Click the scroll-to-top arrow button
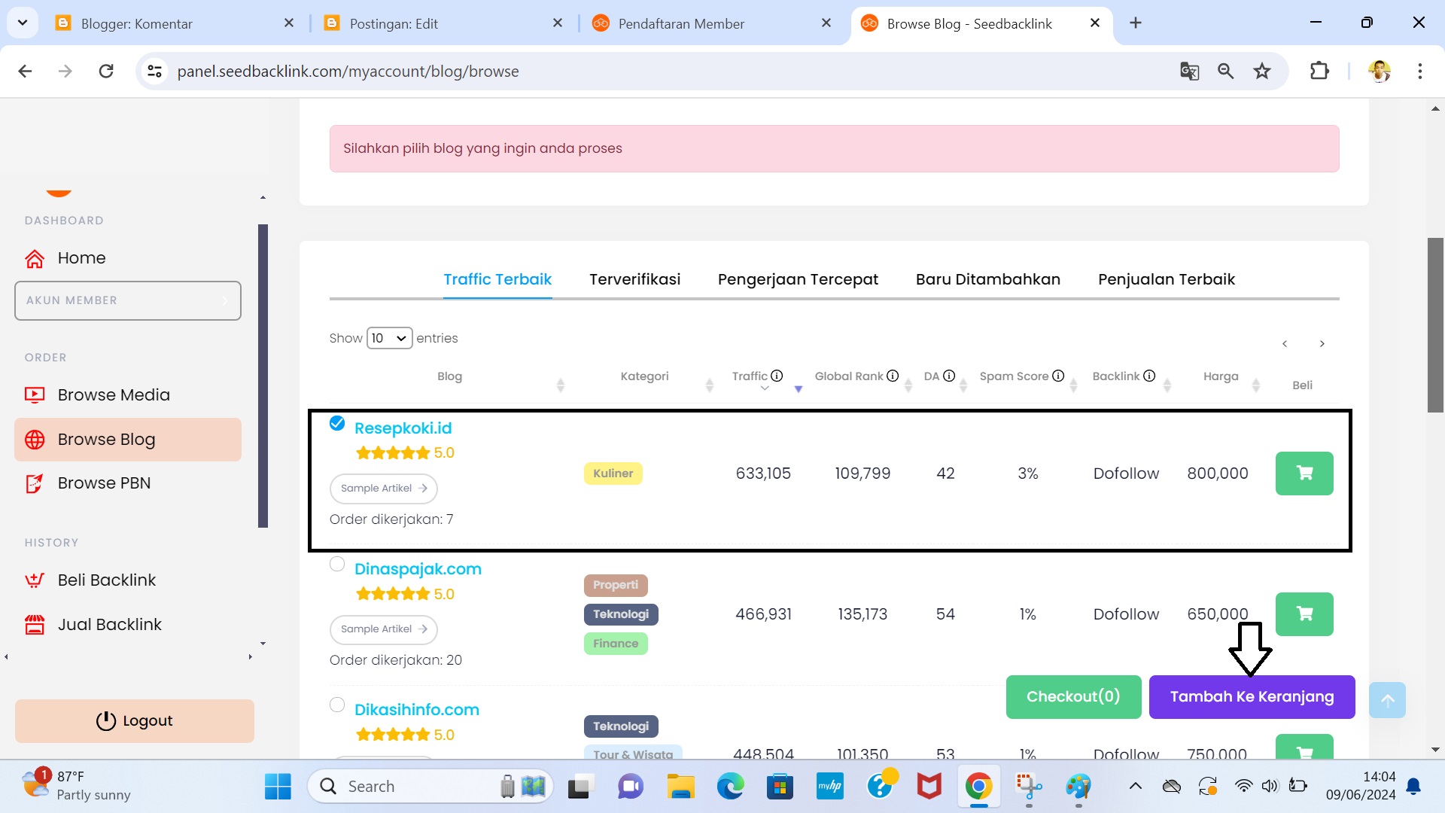This screenshot has height=813, width=1445. pyautogui.click(x=1387, y=699)
